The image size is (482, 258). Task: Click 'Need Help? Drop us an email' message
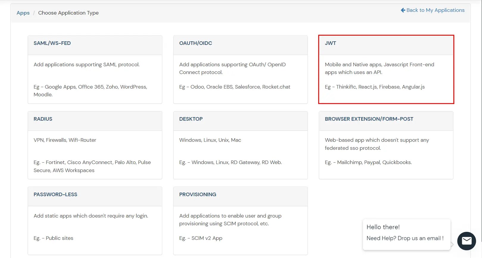pyautogui.click(x=405, y=238)
